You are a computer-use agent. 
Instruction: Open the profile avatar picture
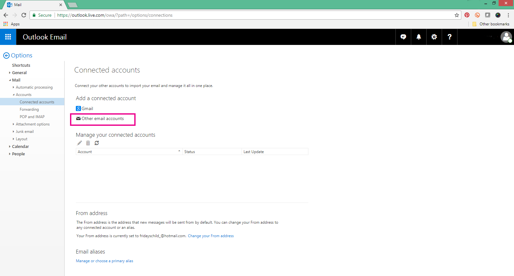click(506, 37)
